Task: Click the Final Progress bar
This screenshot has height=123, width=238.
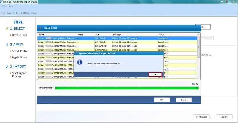Action: (x=127, y=88)
